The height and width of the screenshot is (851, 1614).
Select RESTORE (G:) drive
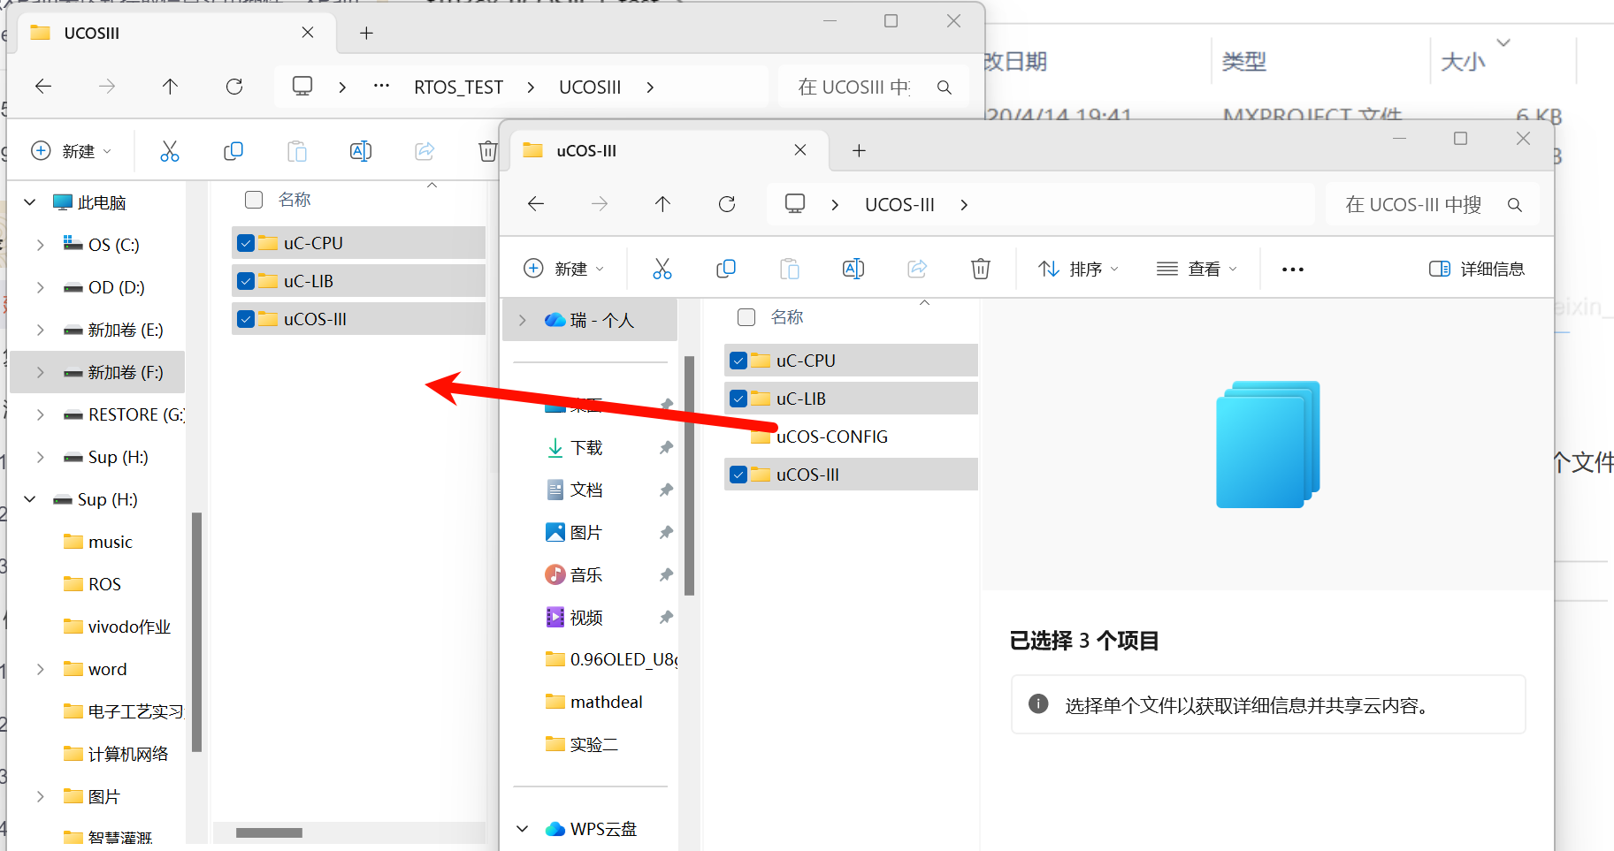pos(124,414)
